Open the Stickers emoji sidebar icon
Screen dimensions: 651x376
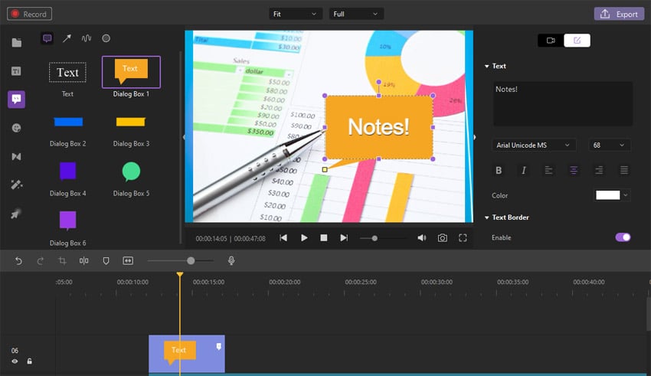tap(16, 128)
